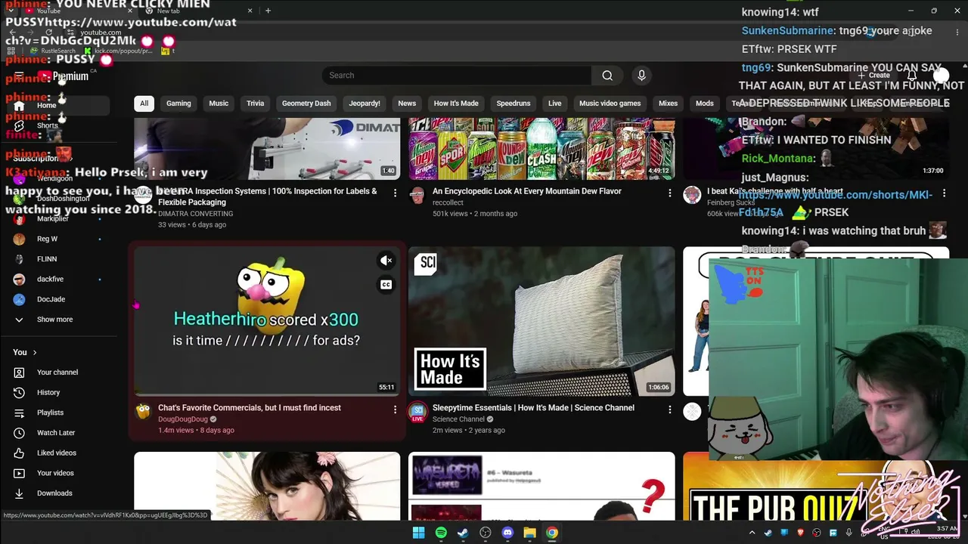The image size is (968, 544).
Task: Click the Science Channel avatar icon
Action: (x=417, y=412)
